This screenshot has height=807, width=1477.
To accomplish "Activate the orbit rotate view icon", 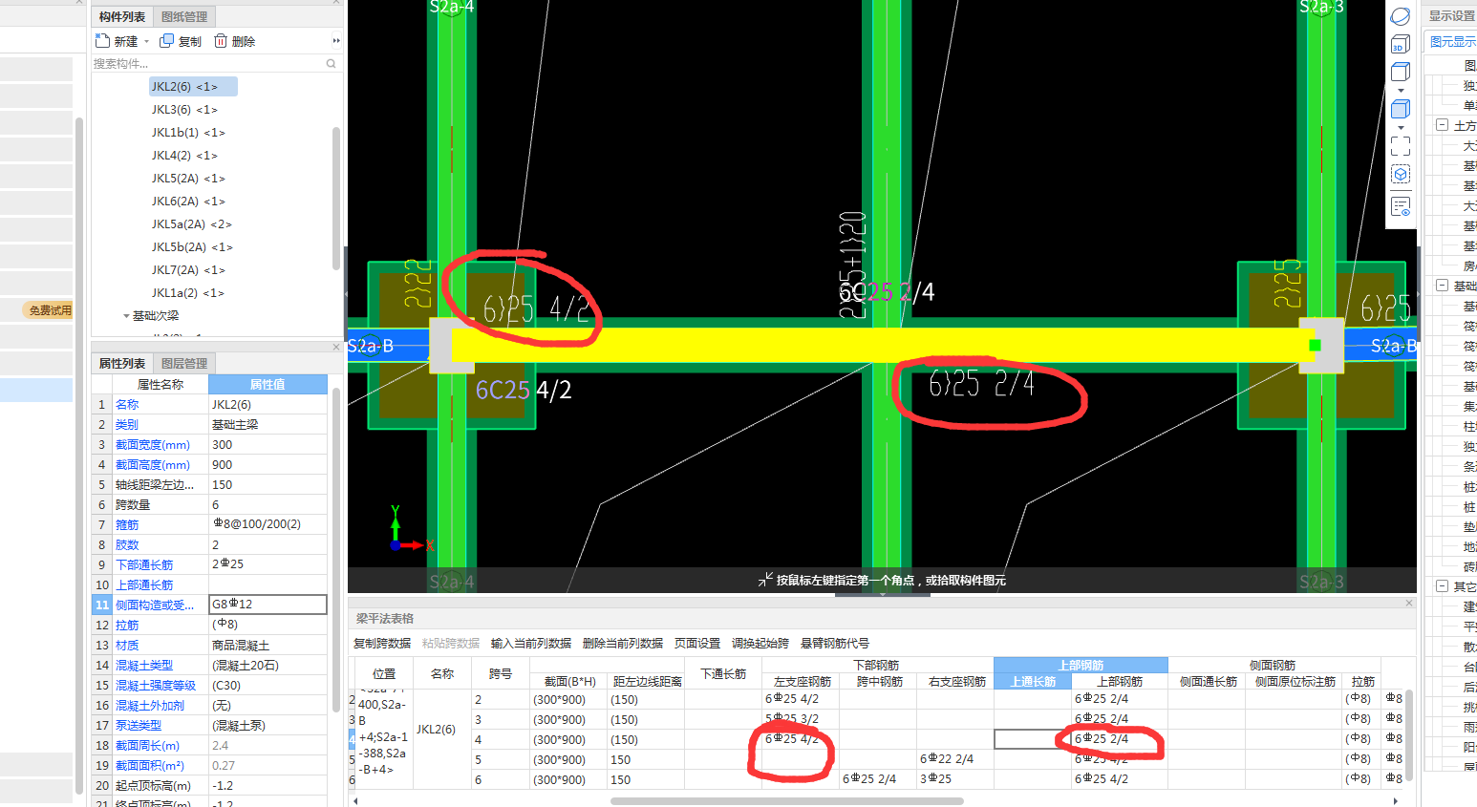I will [x=1400, y=16].
